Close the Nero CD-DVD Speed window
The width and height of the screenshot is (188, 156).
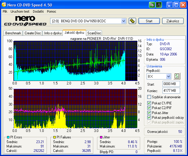coord(183,5)
